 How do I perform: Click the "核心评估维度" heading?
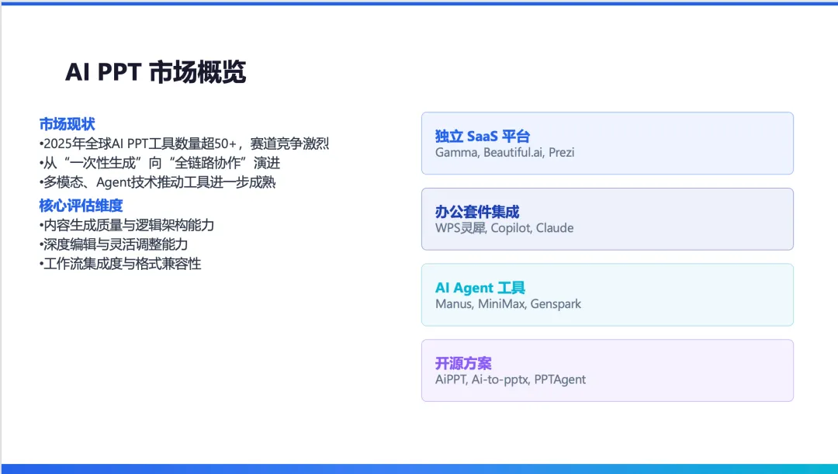81,206
